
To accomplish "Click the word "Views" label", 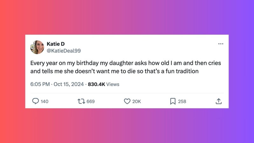I will tap(113, 84).
